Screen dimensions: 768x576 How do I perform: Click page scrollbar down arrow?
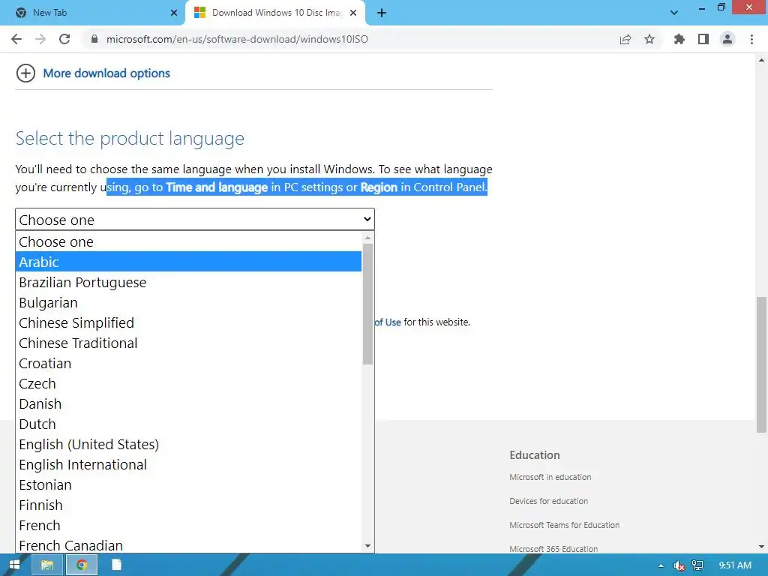click(x=761, y=547)
